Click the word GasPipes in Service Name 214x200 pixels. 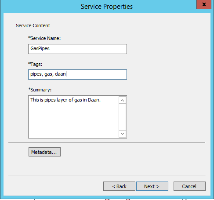[x=40, y=48]
